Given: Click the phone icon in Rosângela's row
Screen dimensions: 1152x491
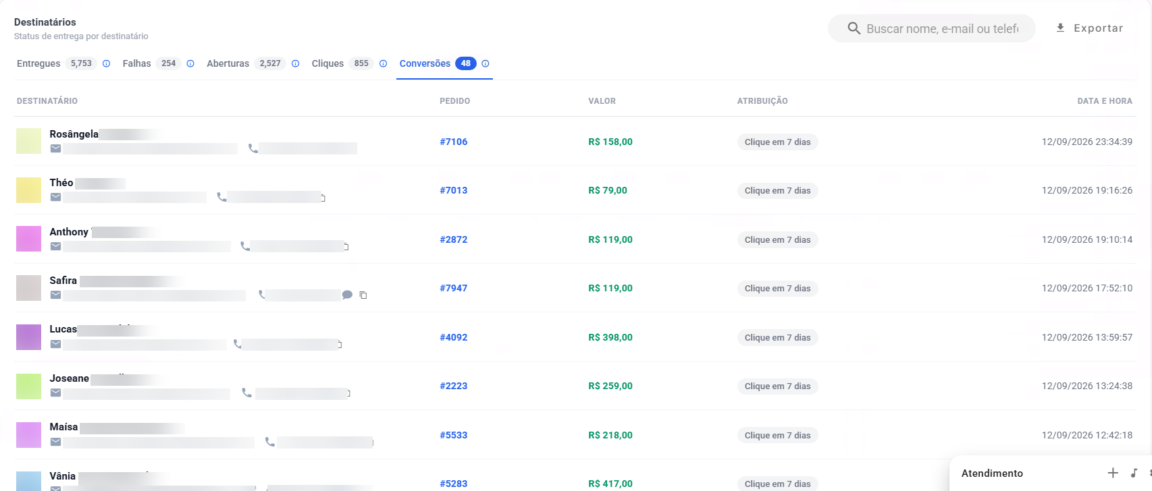Looking at the screenshot, I should click(253, 148).
